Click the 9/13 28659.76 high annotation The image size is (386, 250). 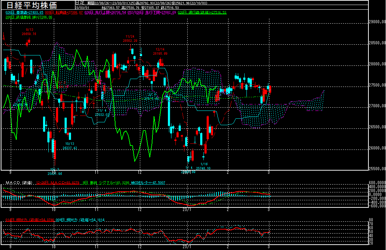pyautogui.click(x=29, y=32)
